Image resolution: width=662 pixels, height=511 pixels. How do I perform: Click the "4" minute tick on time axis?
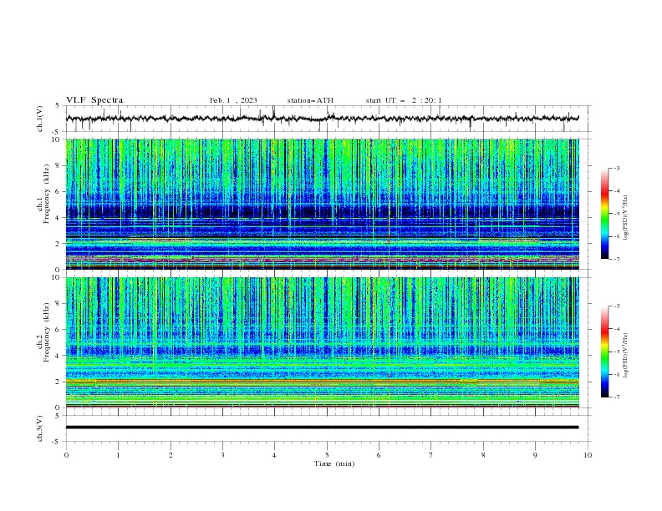click(274, 455)
